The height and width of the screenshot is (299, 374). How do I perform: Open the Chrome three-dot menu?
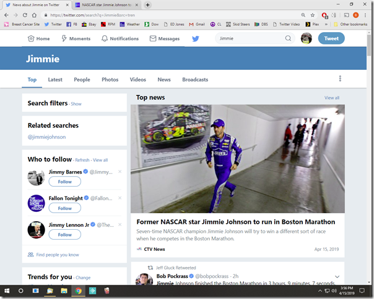(365, 15)
